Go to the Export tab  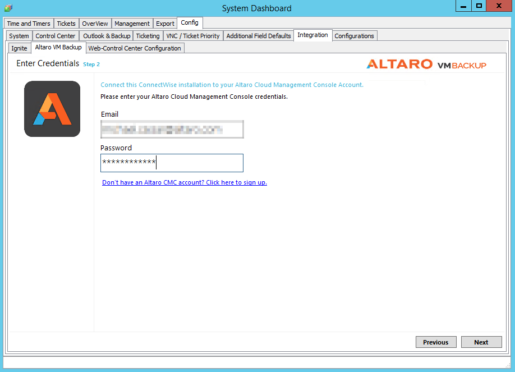165,24
